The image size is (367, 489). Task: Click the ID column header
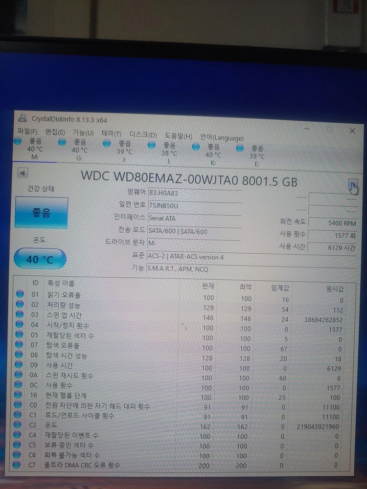35,283
